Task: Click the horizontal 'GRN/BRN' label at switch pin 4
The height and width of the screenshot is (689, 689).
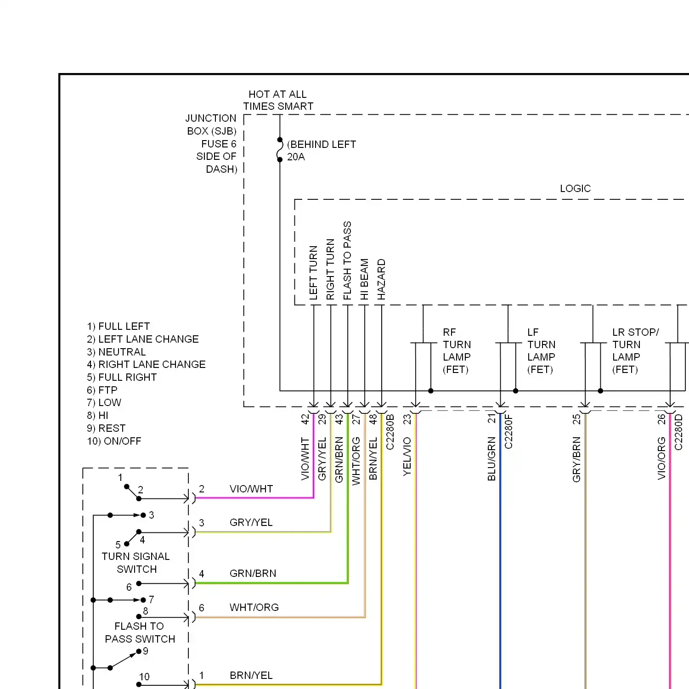Action: pyautogui.click(x=253, y=574)
